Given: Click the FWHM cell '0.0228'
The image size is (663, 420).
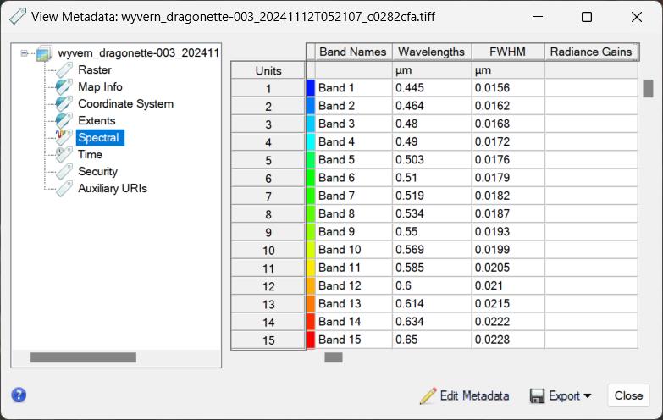Looking at the screenshot, I should click(508, 340).
